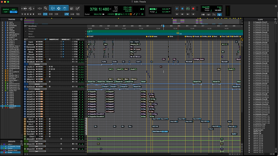Toggle Wait for Note MIDI button
The image size is (278, 156).
coord(203,15)
